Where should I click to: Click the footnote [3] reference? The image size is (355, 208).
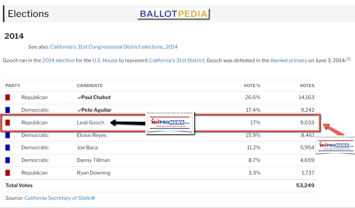pos(348,59)
